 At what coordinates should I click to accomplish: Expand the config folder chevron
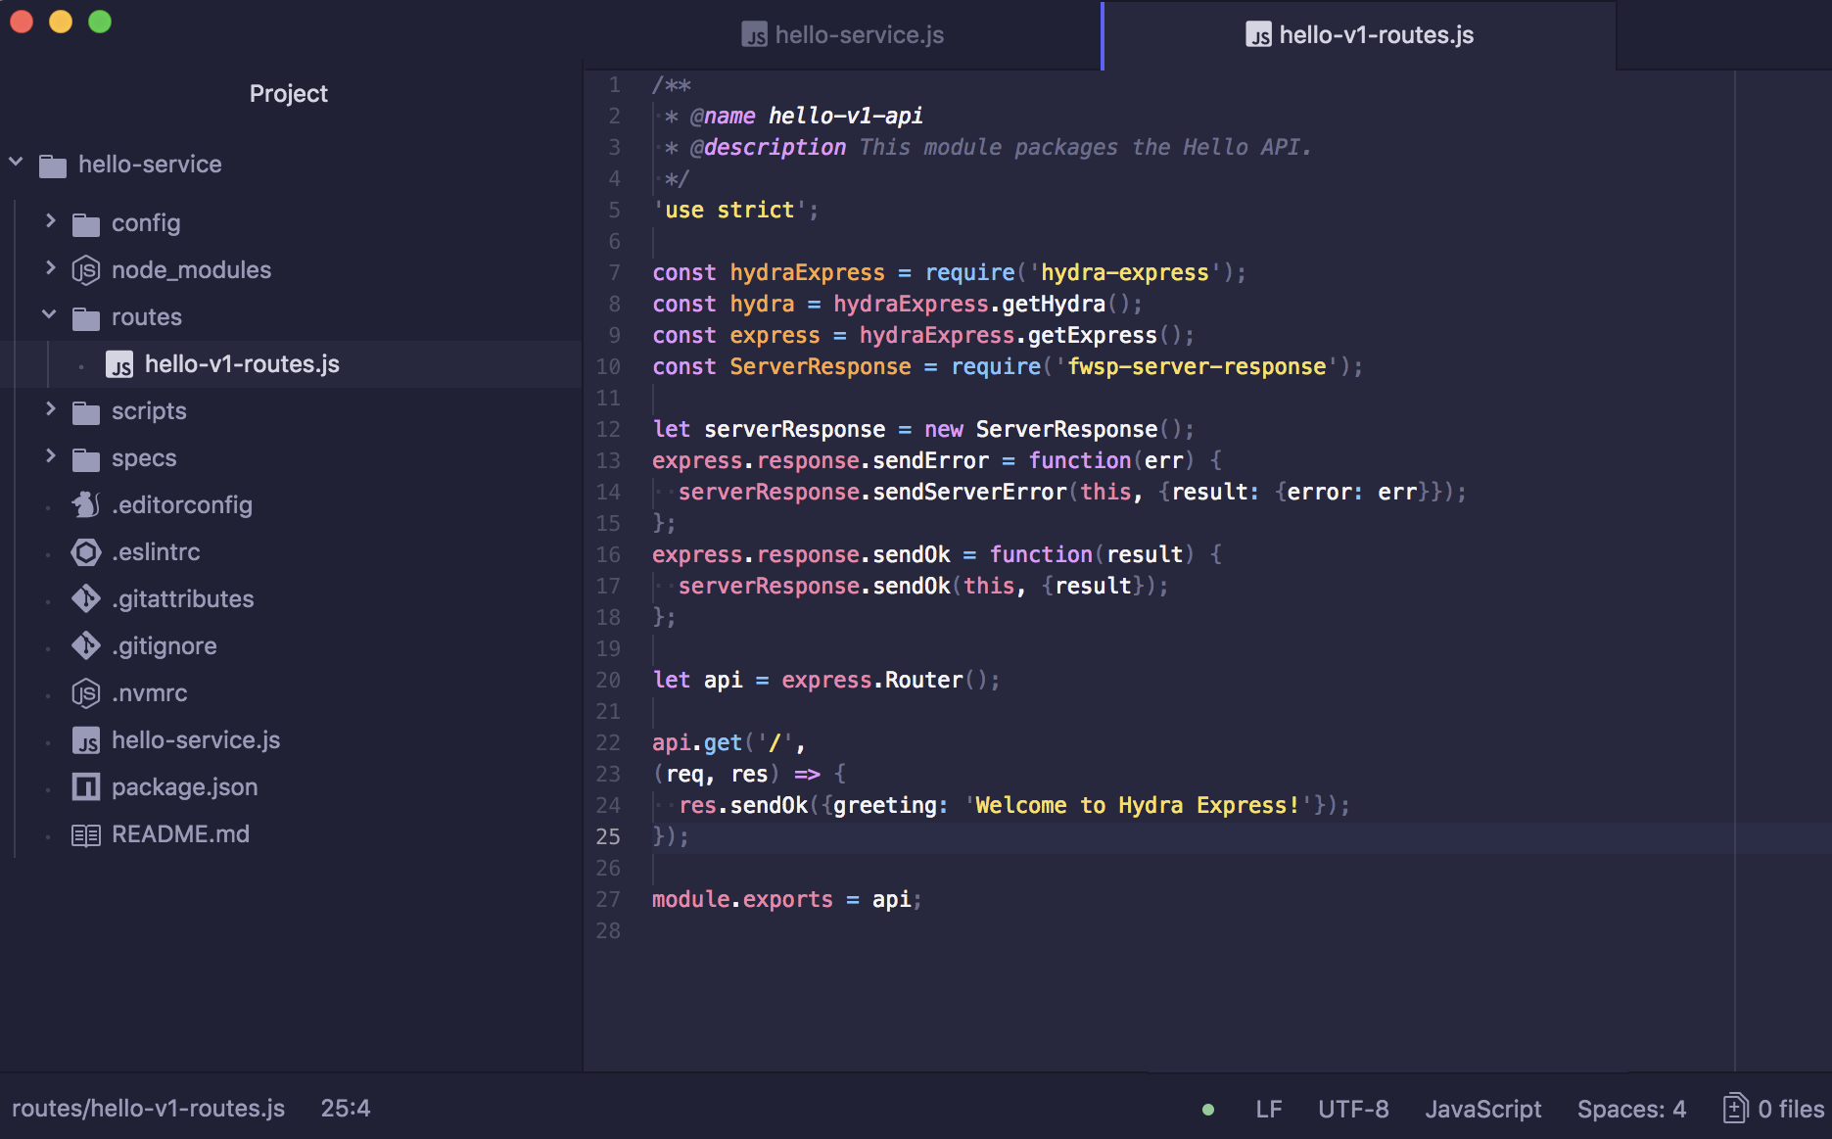point(50,221)
